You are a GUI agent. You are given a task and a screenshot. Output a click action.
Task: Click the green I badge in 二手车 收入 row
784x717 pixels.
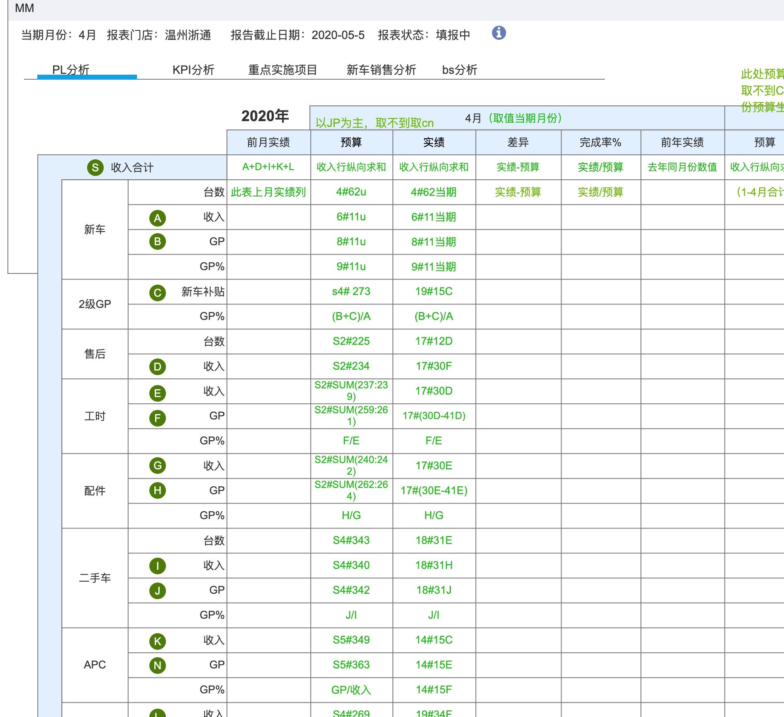(x=158, y=566)
